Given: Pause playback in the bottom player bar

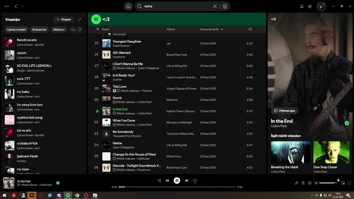Looking at the screenshot, I should point(177,180).
